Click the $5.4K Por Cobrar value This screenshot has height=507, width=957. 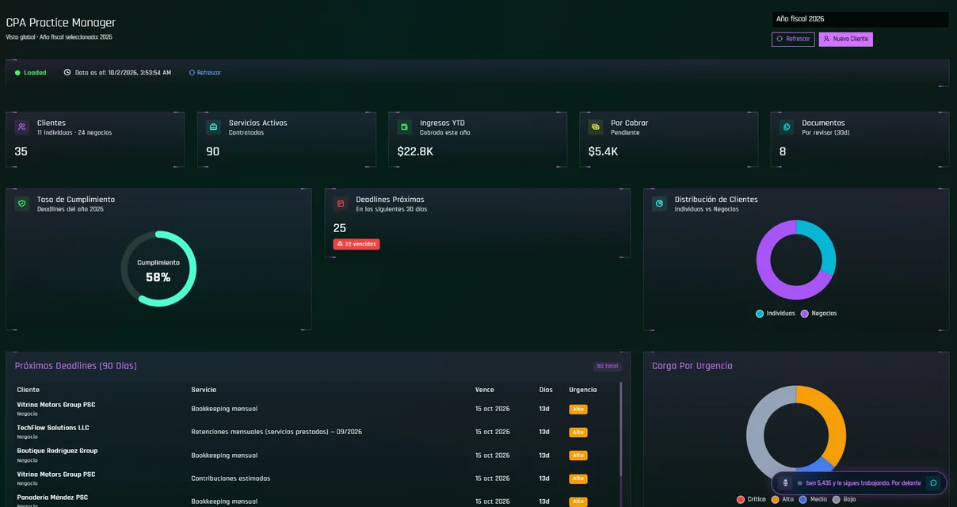click(603, 151)
